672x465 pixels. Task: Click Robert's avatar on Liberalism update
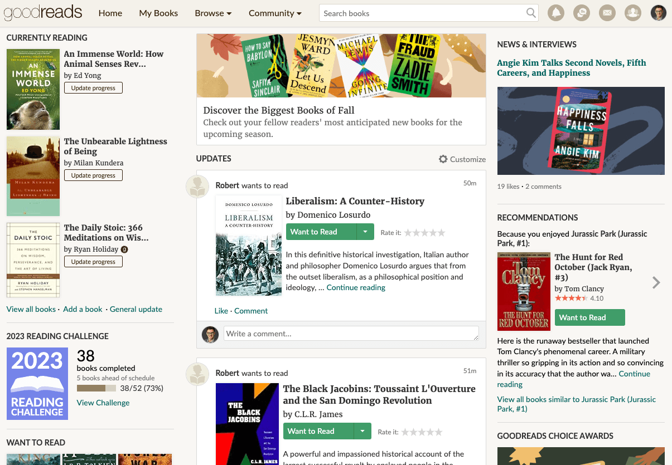tap(197, 187)
